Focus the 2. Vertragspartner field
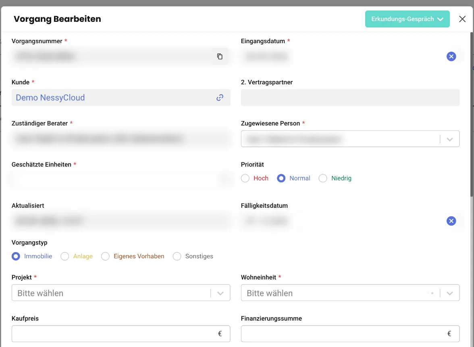Screen dimensions: 474x347 pyautogui.click(x=350, y=97)
